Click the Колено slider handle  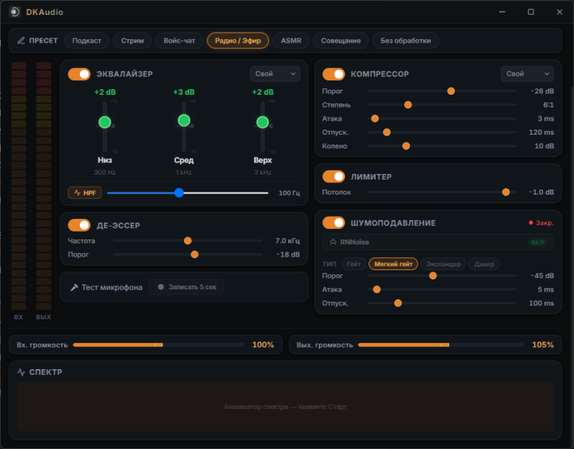click(x=406, y=146)
